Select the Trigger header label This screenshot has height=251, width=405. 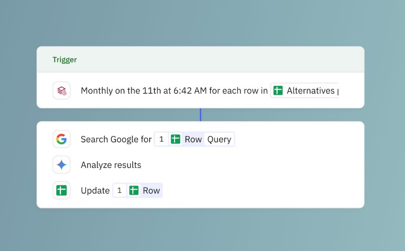(x=65, y=59)
